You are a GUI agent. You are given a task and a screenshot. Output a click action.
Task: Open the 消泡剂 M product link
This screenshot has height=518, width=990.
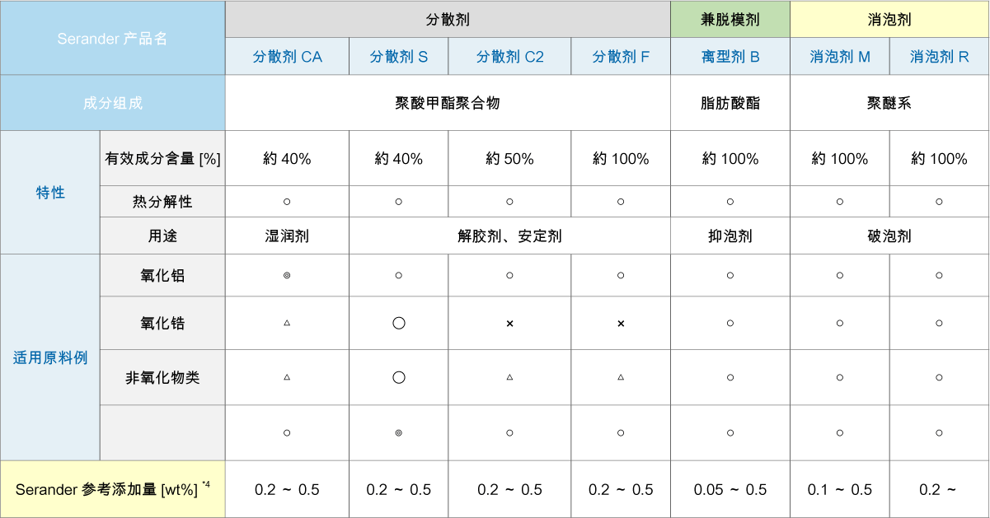tap(840, 57)
